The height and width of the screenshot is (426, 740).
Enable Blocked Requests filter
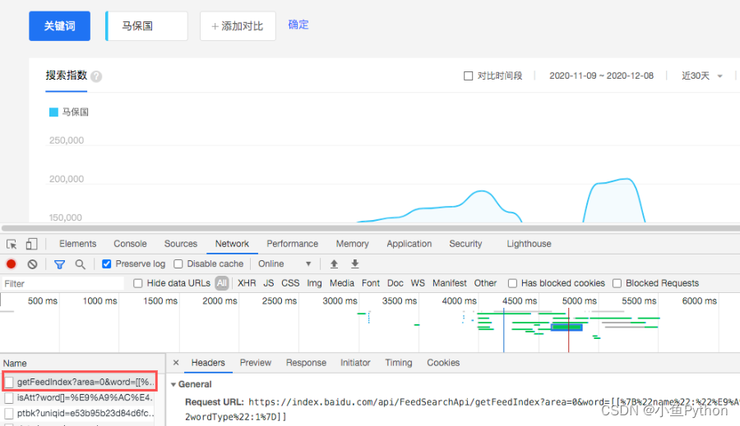617,283
